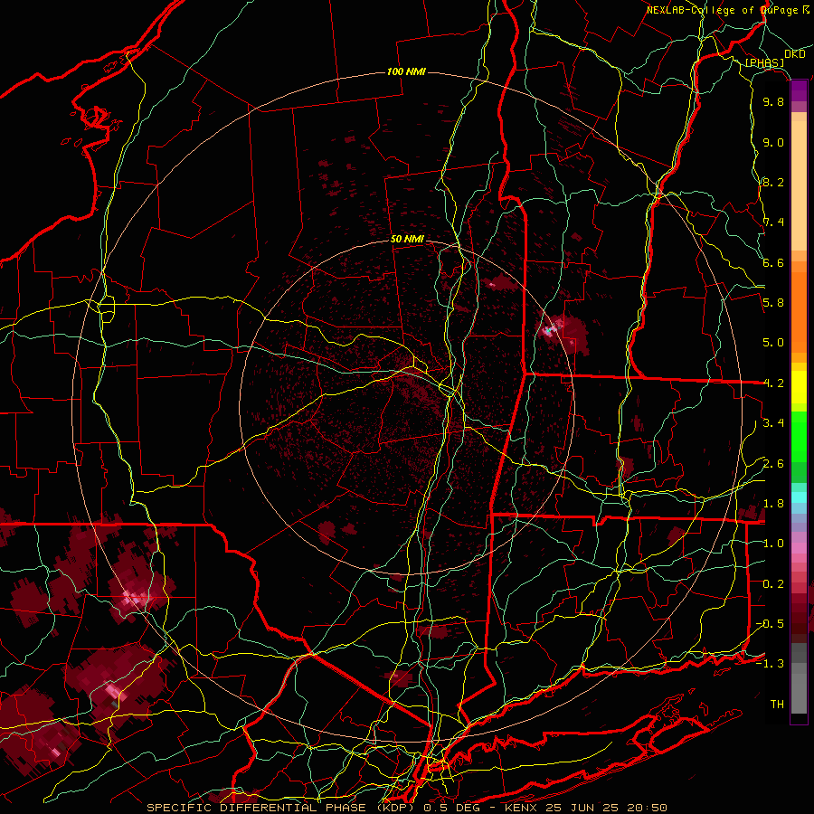Click the 50 NMI range ring label
The image size is (814, 814).
click(407, 240)
